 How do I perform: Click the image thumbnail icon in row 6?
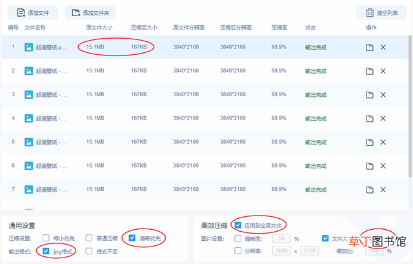pos(28,166)
